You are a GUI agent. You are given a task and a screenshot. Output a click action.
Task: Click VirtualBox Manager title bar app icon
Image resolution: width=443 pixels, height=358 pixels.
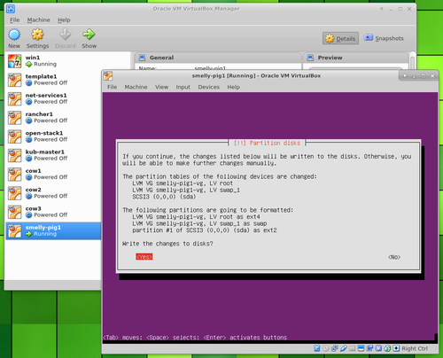pos(11,9)
